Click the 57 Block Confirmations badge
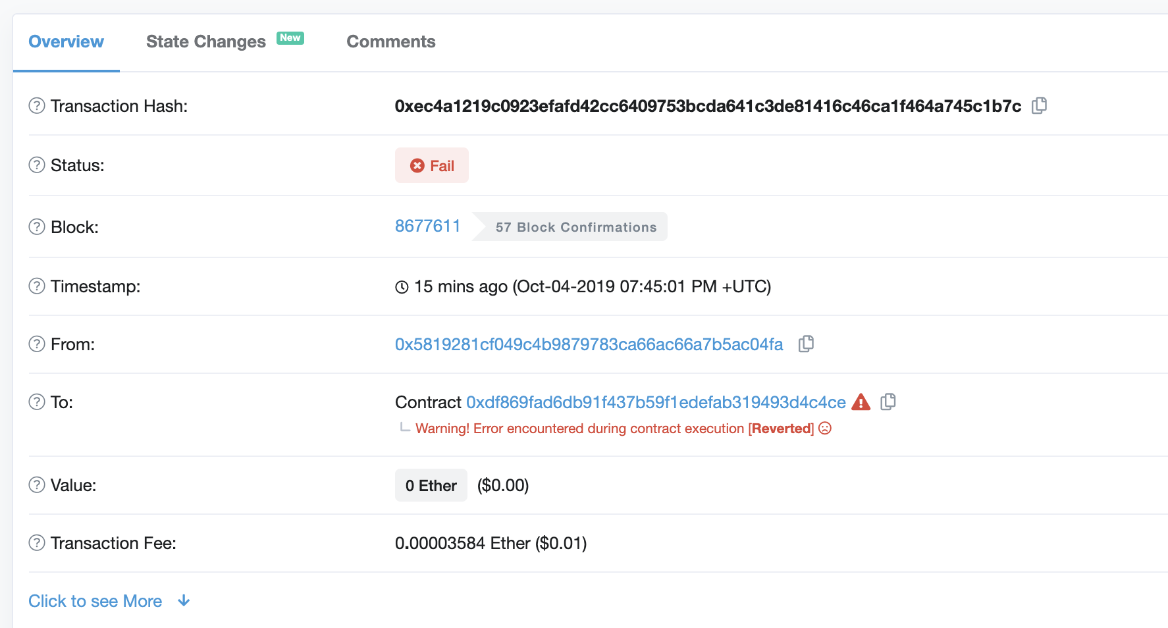This screenshot has width=1168, height=628. tap(575, 226)
